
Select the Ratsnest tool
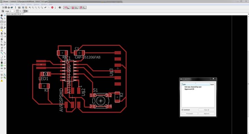click(x=2, y=75)
